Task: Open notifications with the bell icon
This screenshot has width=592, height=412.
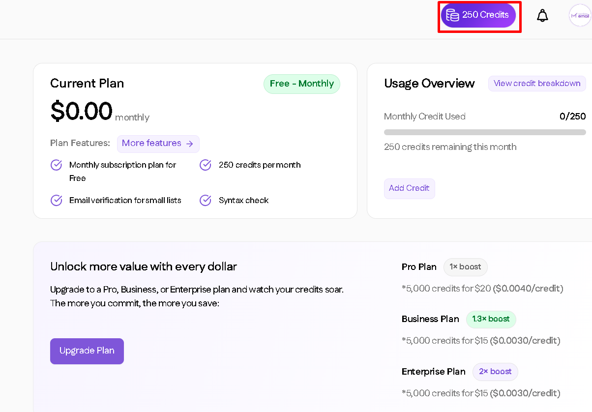Action: pos(542,16)
